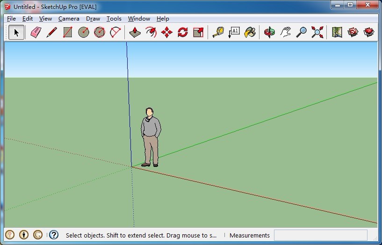Click the human figure in the viewport

coord(151,136)
